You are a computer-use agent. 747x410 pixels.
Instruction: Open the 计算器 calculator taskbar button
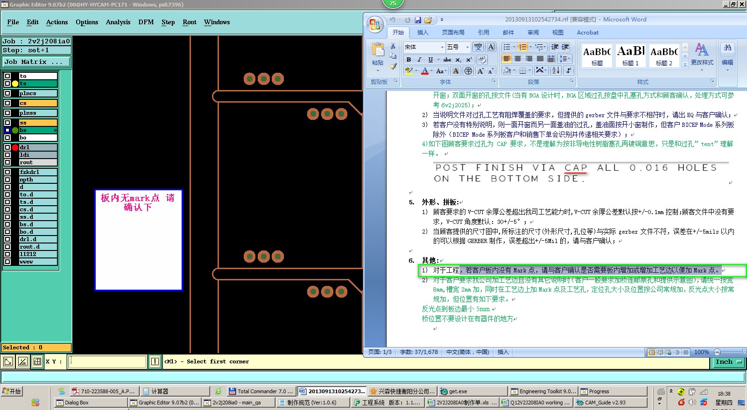point(174,391)
